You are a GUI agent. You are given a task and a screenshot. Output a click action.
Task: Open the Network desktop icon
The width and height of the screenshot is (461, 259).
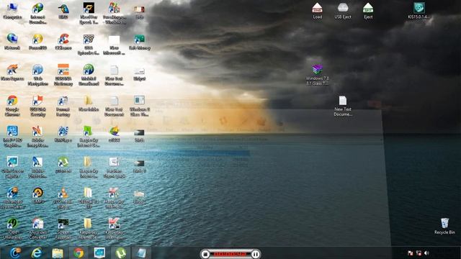coord(12,41)
